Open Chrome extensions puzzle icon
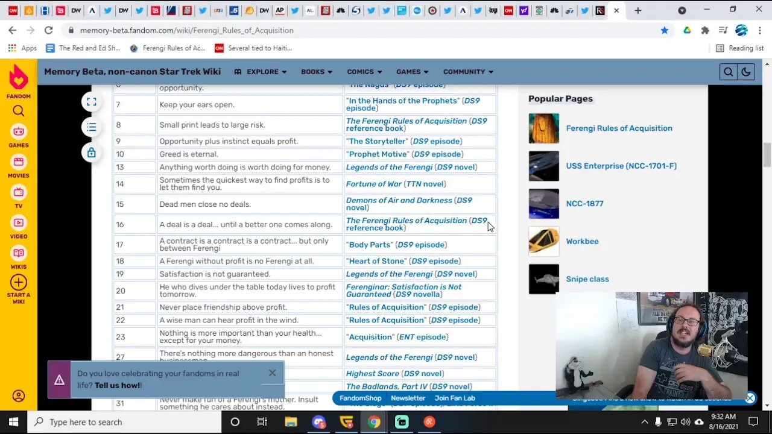 (x=705, y=30)
